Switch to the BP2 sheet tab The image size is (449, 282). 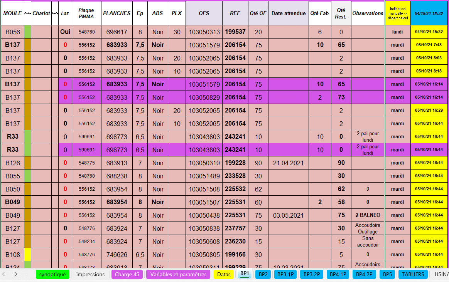(x=263, y=274)
